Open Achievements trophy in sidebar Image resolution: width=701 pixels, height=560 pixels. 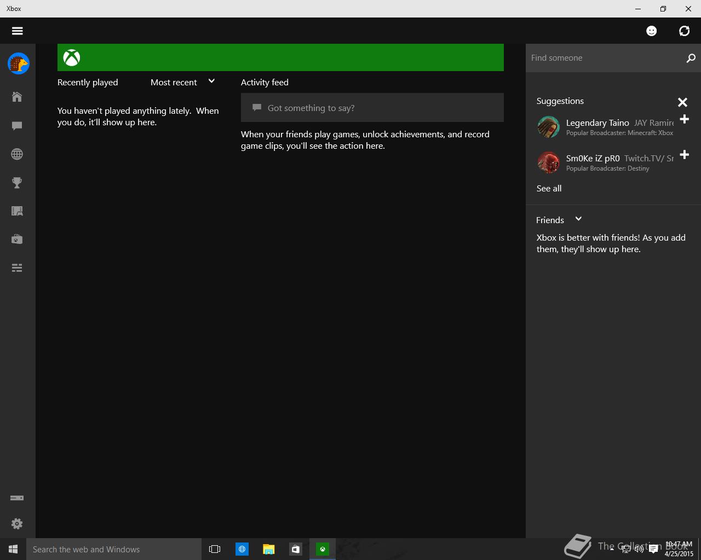click(x=17, y=183)
